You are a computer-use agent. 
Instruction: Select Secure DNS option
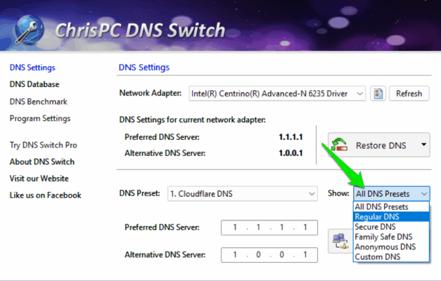click(391, 227)
